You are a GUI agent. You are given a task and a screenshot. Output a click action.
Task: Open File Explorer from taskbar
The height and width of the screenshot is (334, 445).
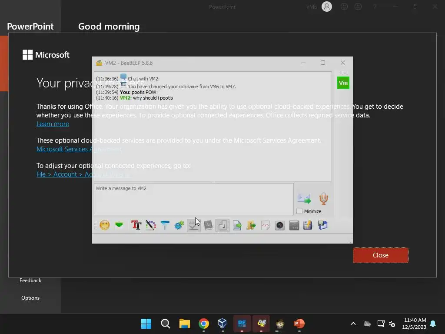[184, 324]
